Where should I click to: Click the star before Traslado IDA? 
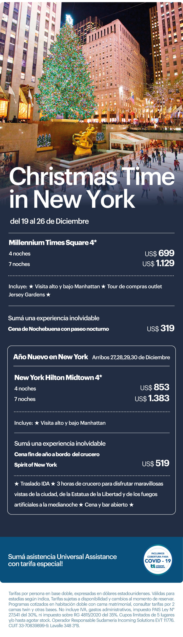point(16,484)
